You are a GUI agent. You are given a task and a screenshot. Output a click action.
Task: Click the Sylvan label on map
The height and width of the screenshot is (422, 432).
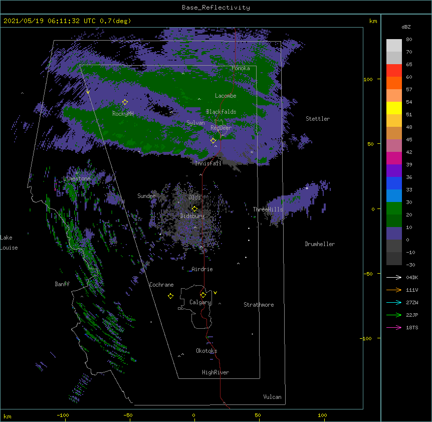(195, 123)
